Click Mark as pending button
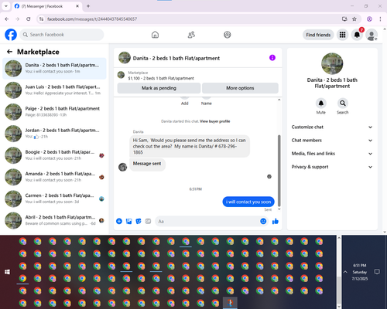This screenshot has height=309, width=387. 159,88
